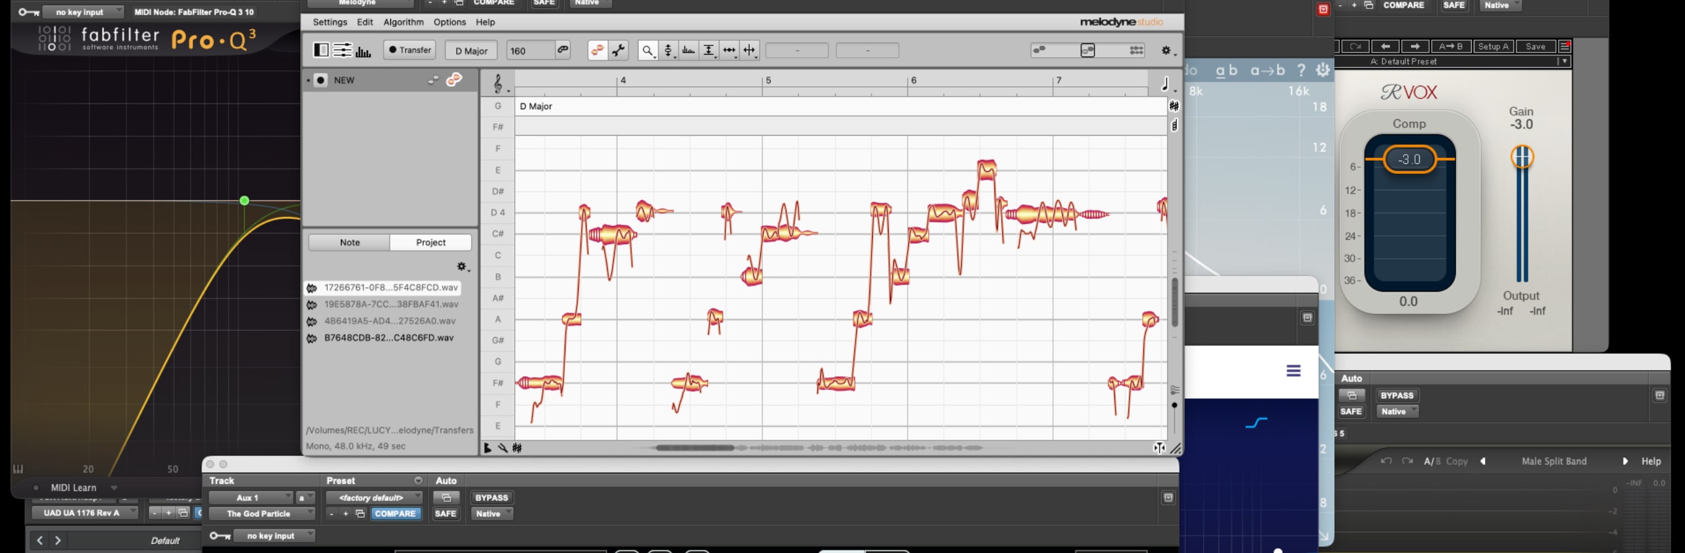The image size is (1685, 553).
Task: Select the note assignment wrench mode
Action: click(x=619, y=50)
